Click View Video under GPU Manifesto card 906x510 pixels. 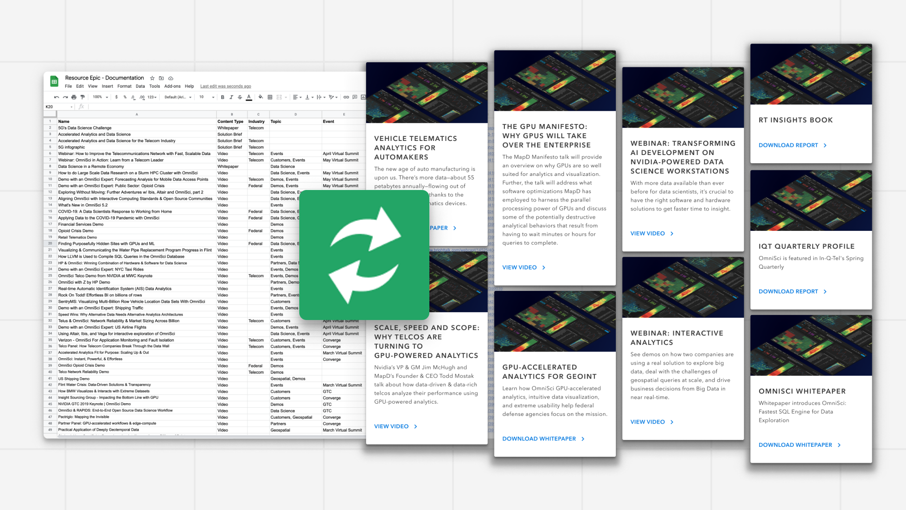point(524,267)
